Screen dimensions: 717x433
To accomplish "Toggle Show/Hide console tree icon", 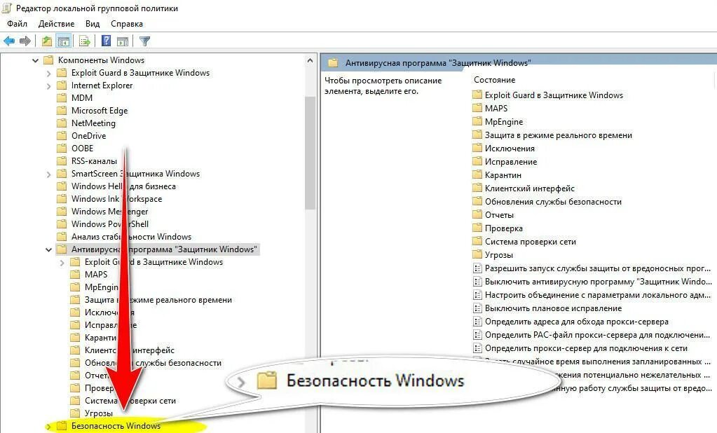I will [64, 41].
